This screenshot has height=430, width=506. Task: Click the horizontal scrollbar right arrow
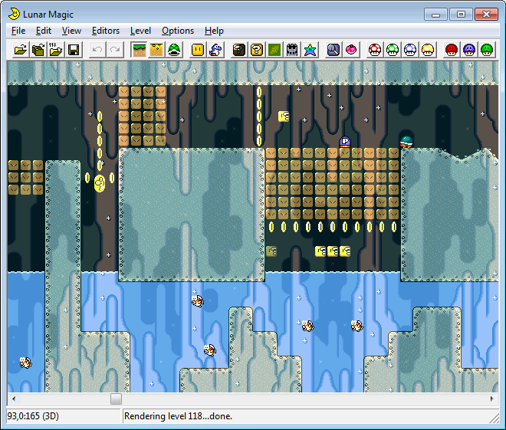coord(492,399)
